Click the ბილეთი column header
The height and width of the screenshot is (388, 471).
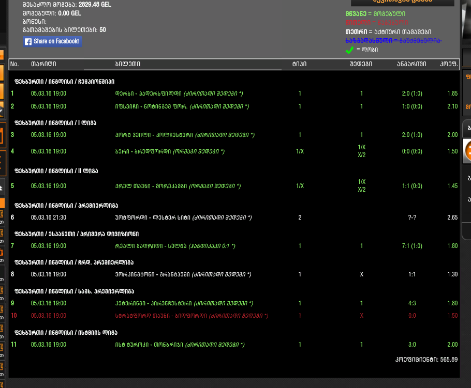pyautogui.click(x=127, y=64)
